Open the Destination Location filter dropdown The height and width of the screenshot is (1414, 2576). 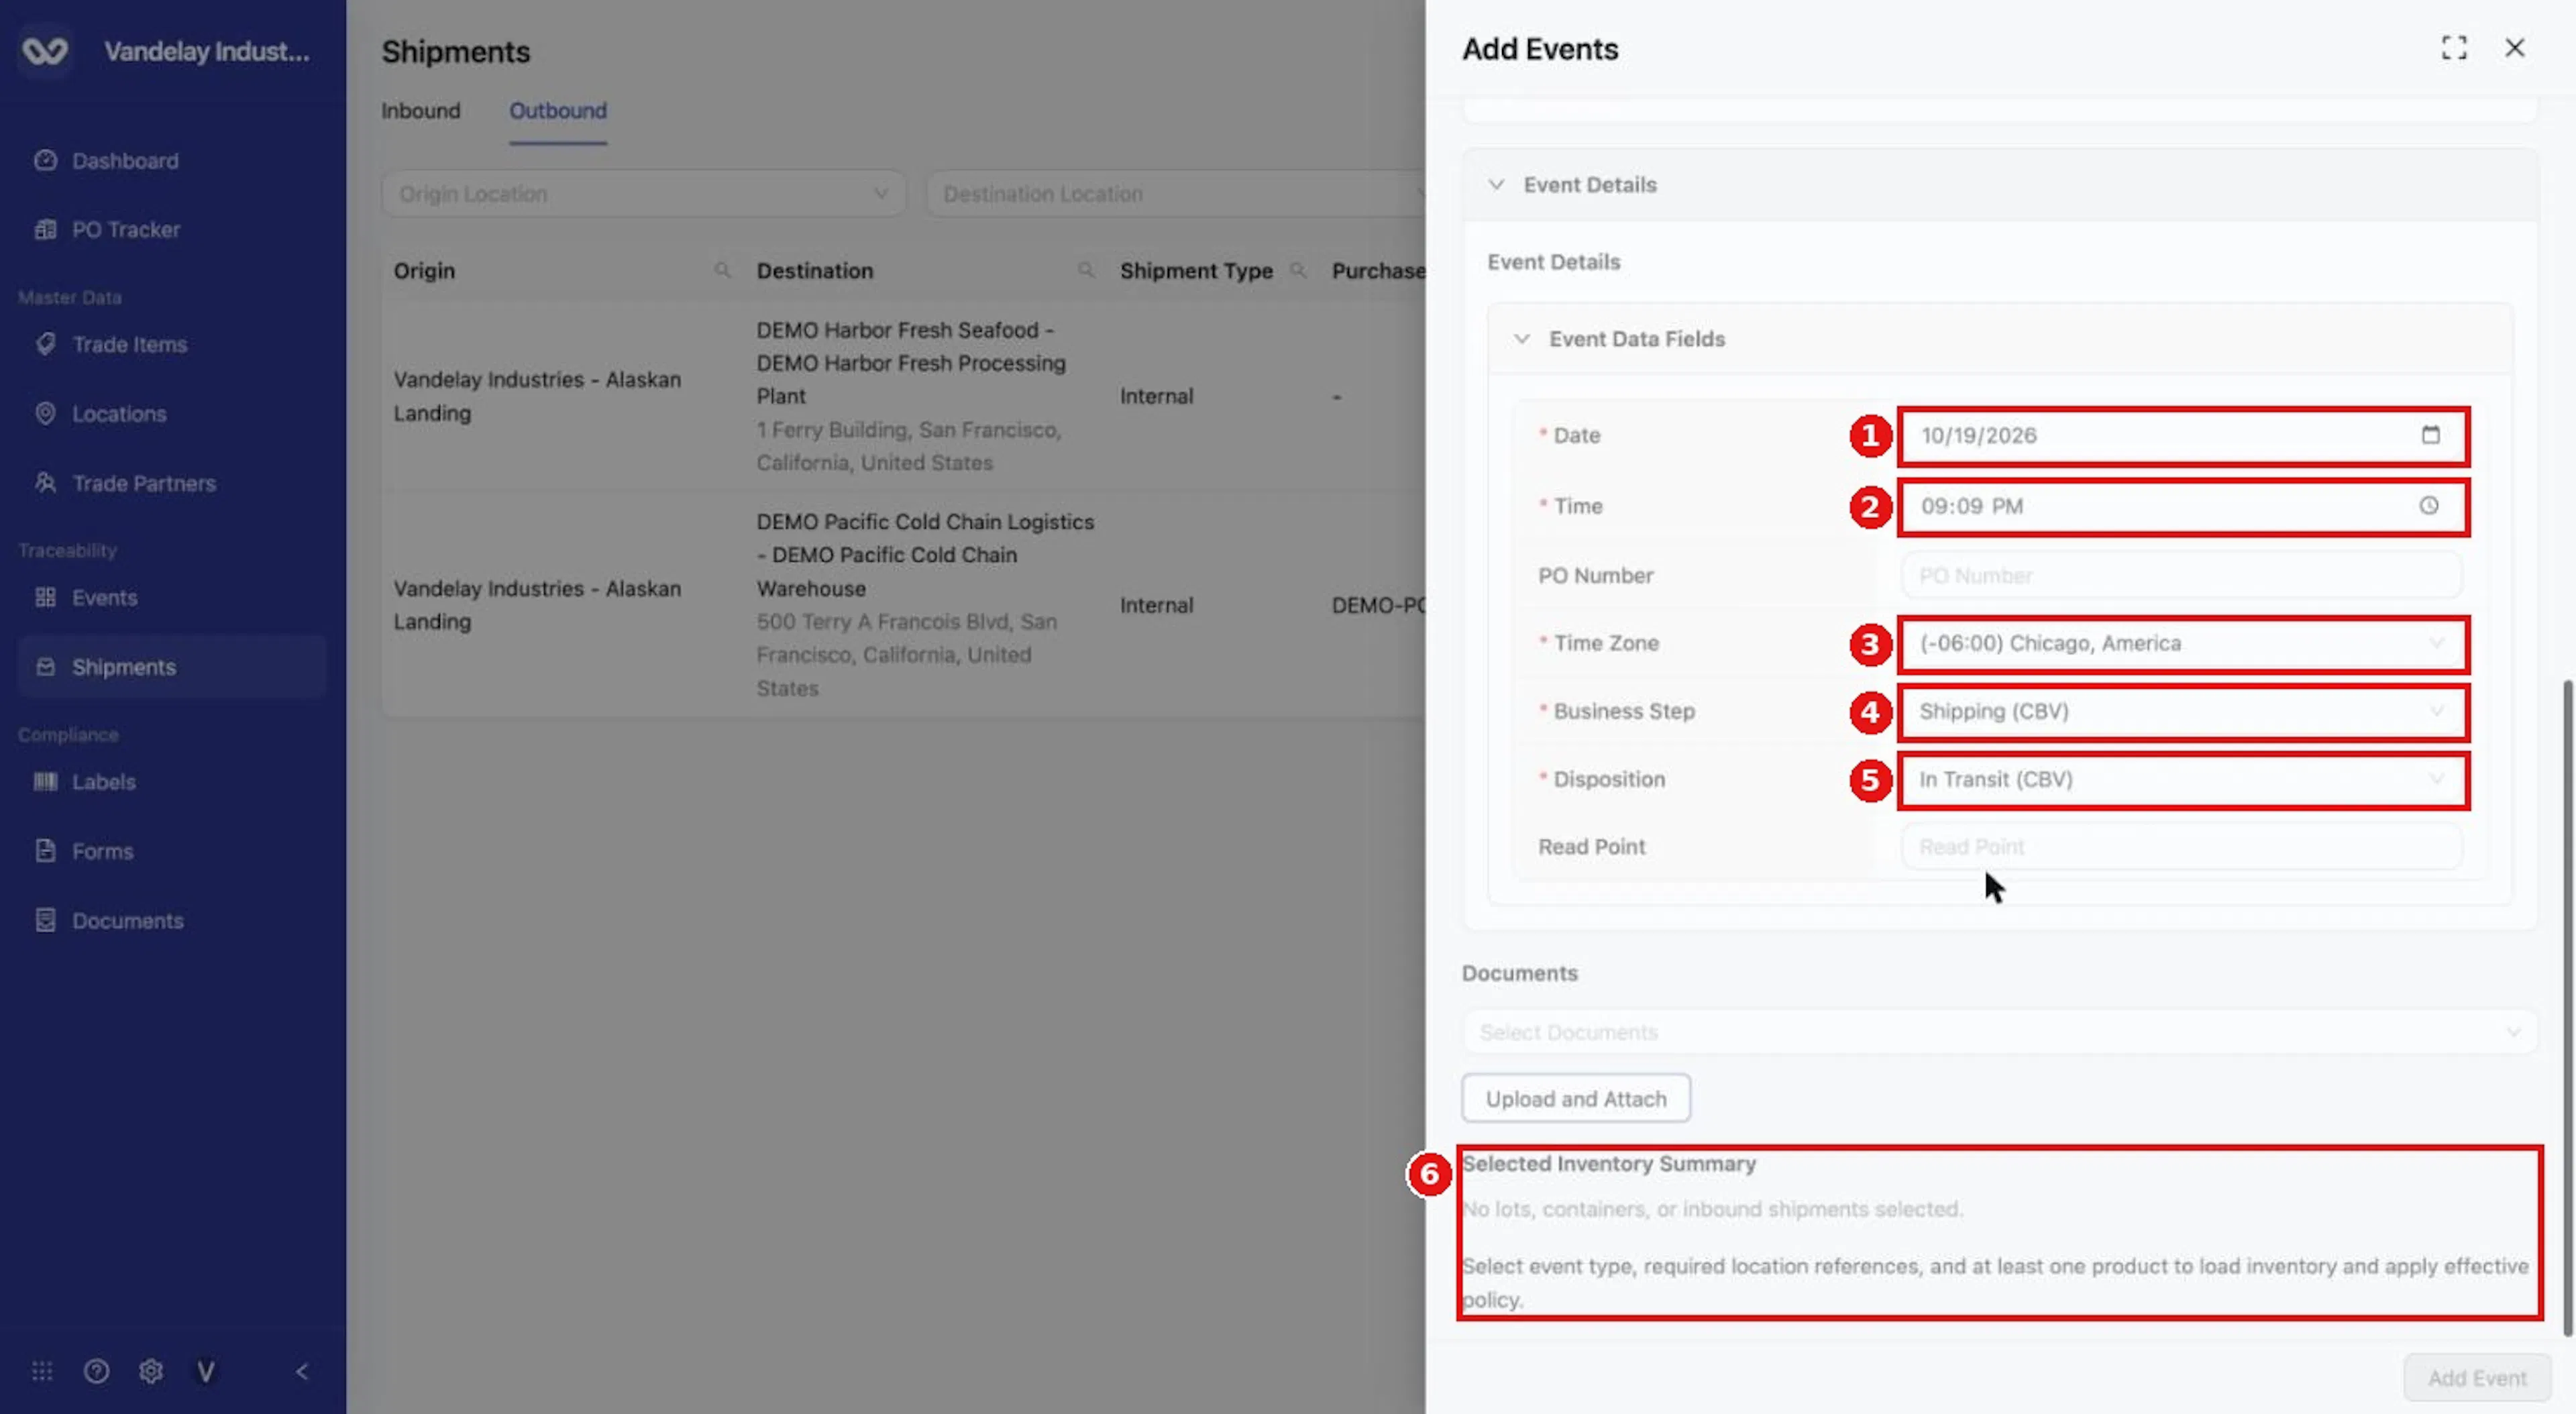click(x=1175, y=194)
